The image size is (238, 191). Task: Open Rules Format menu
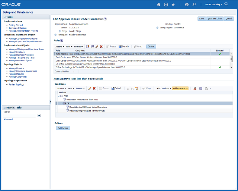[78, 47]
